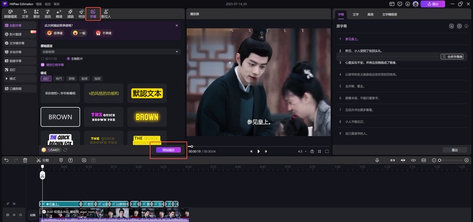This screenshot has width=473, height=222.
Task: Open 自訂 custom option in left sidebar
Action: click(x=20, y=70)
